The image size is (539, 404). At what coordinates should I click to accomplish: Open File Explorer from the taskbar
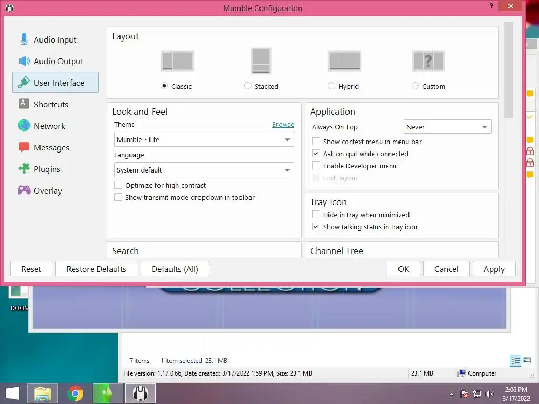point(42,393)
